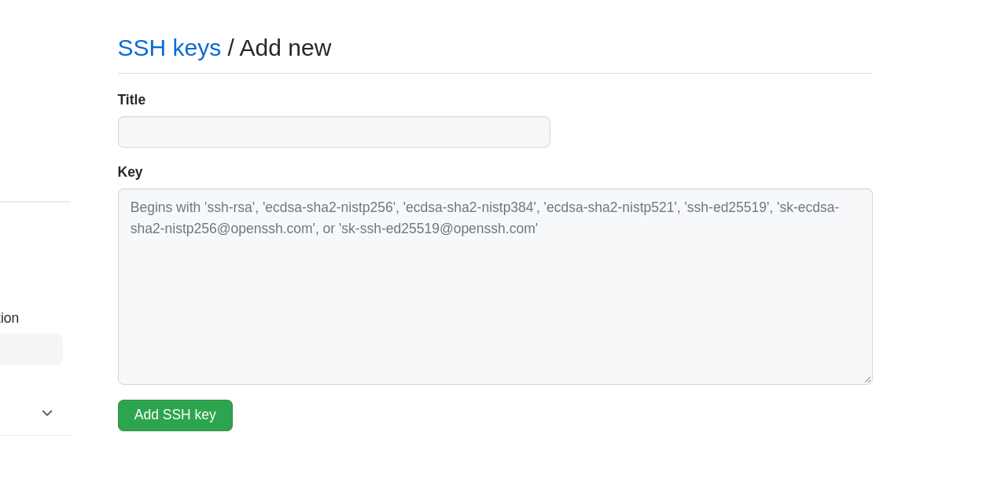
Task: Focus the Title input field
Action: point(333,132)
